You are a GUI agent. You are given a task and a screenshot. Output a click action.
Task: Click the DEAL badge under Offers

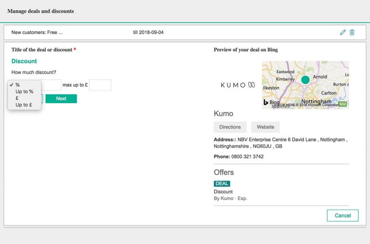pos(222,184)
